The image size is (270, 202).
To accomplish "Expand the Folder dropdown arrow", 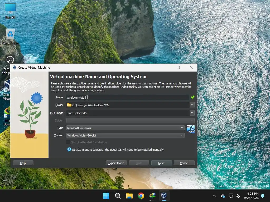I will coord(192,105).
